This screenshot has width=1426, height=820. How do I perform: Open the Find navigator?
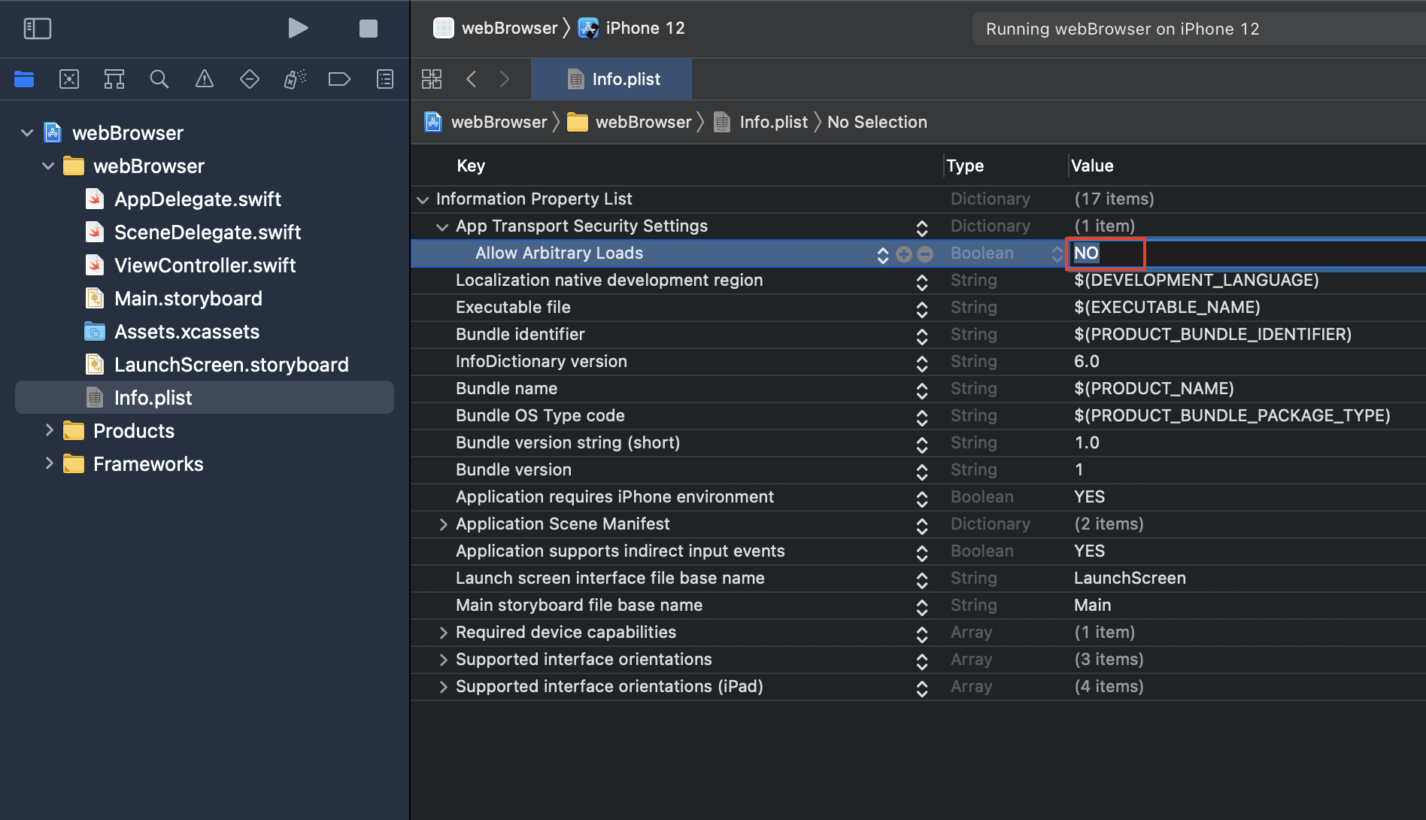(x=159, y=79)
